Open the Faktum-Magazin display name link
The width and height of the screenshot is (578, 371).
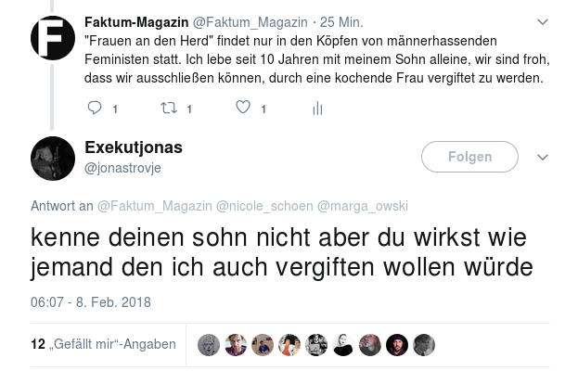tap(136, 21)
